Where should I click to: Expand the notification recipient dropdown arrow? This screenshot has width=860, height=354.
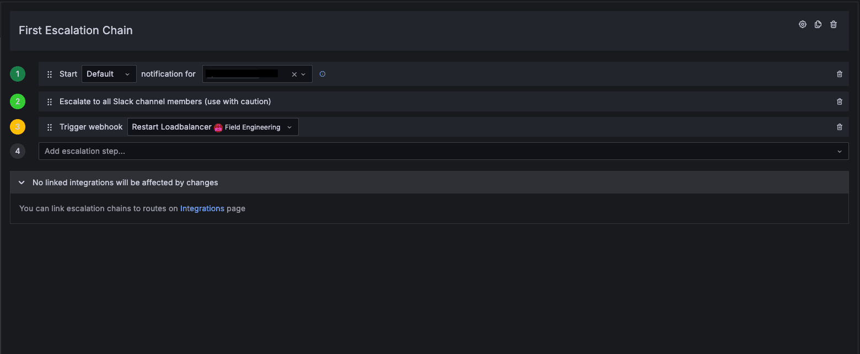coord(303,74)
